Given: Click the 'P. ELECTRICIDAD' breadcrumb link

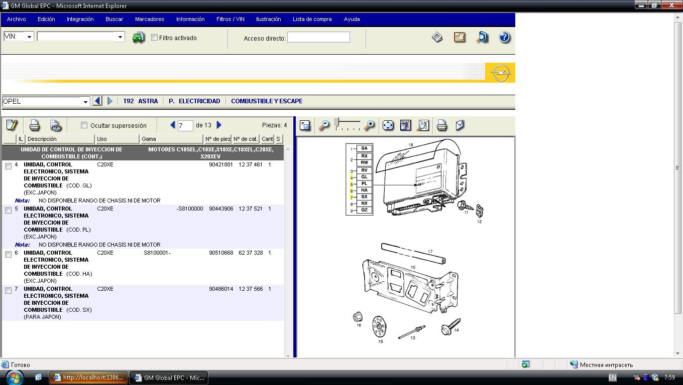Looking at the screenshot, I should (194, 101).
